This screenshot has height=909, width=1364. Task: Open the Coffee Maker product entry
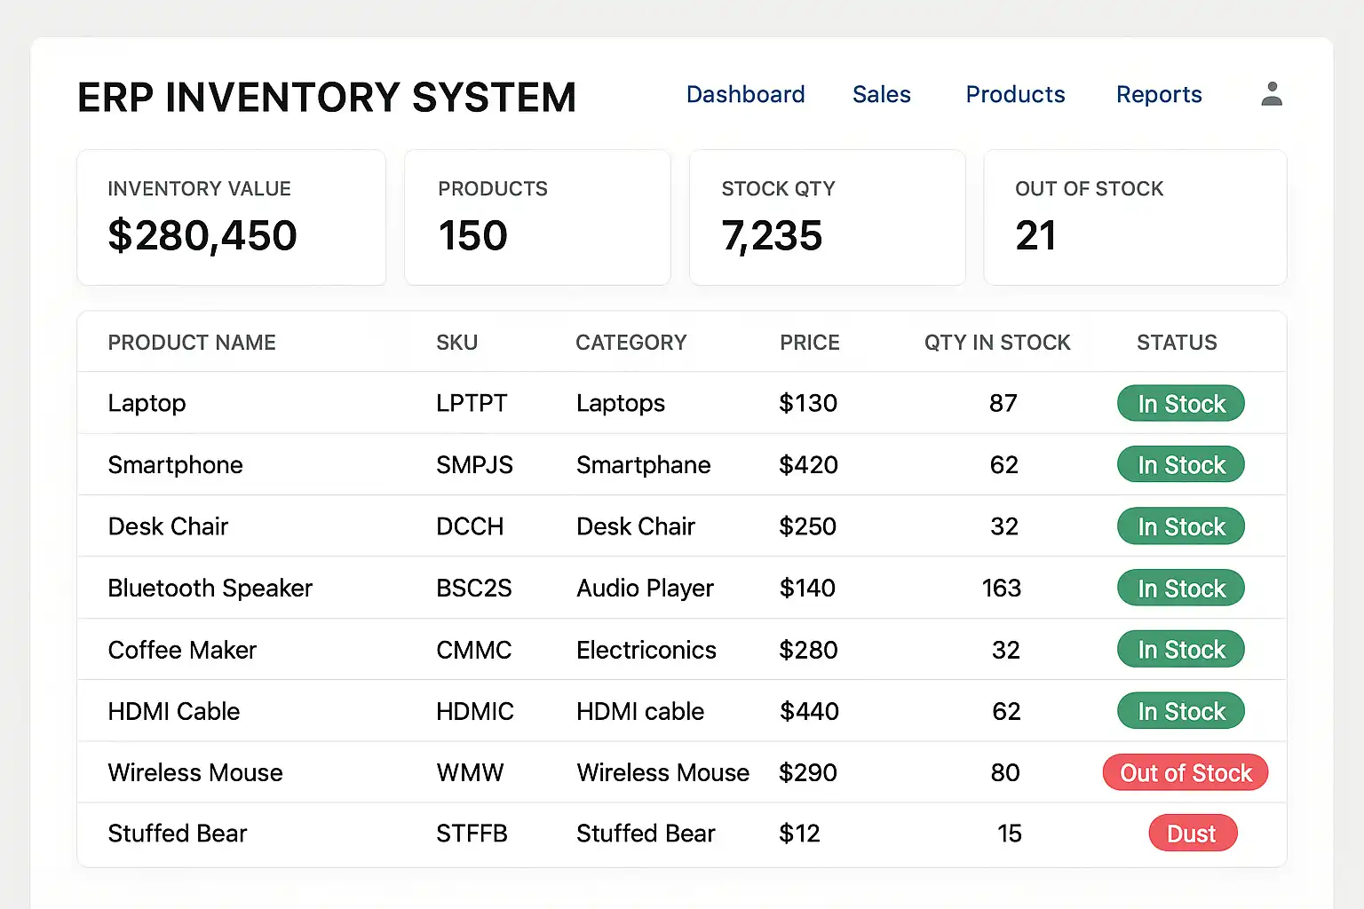click(x=182, y=651)
